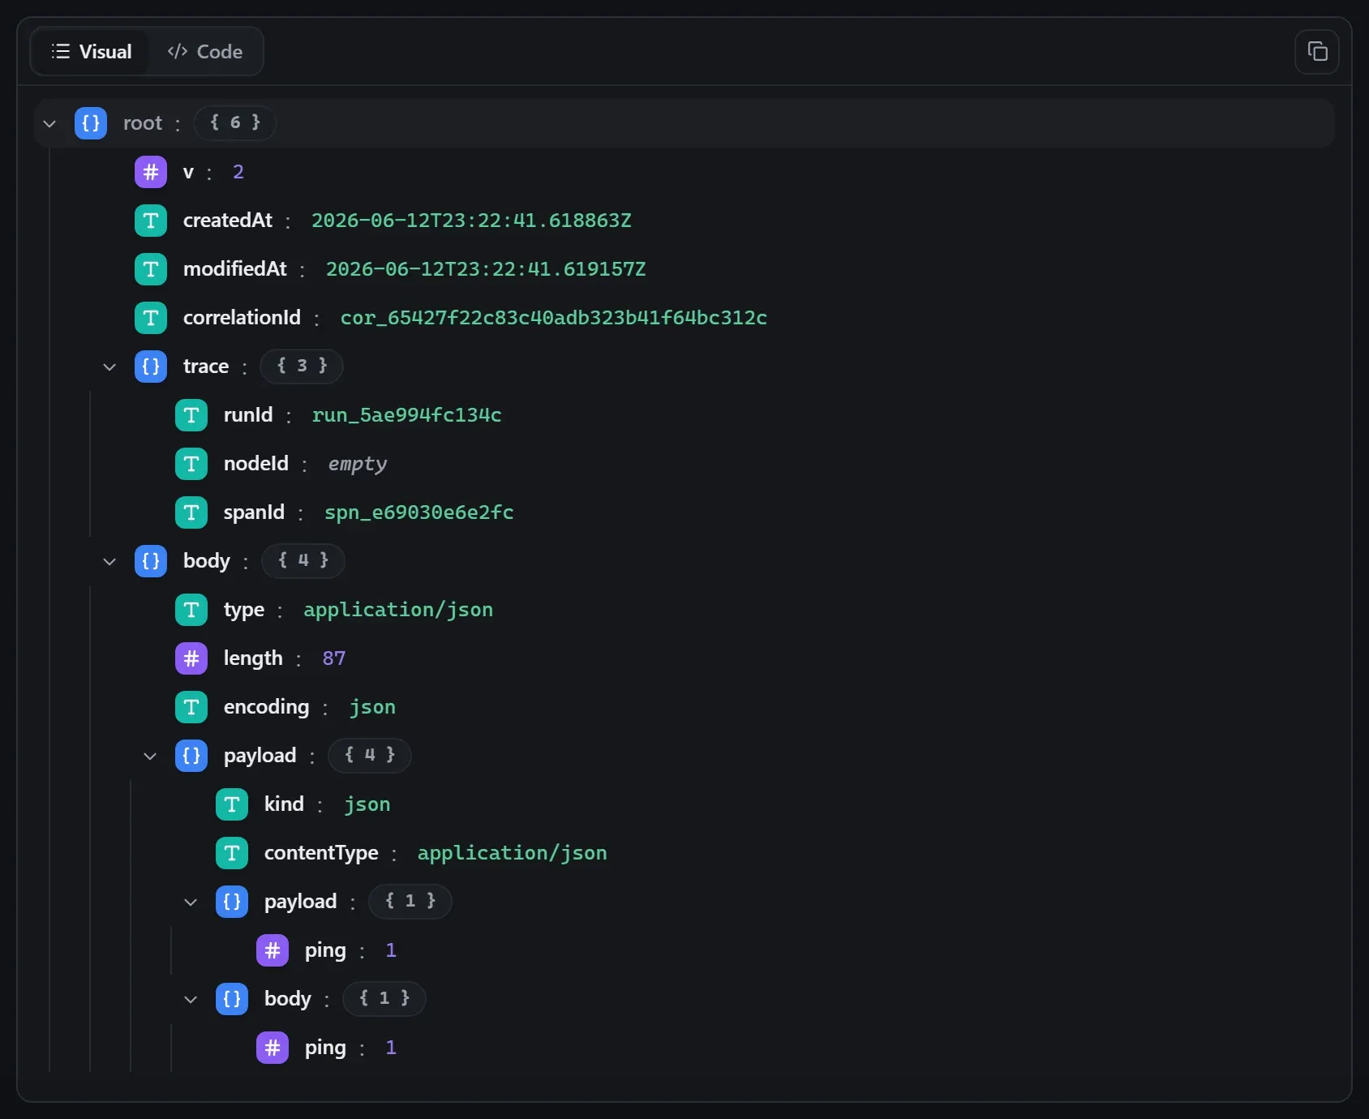
Task: Click the object icon beside trace
Action: click(x=151, y=367)
